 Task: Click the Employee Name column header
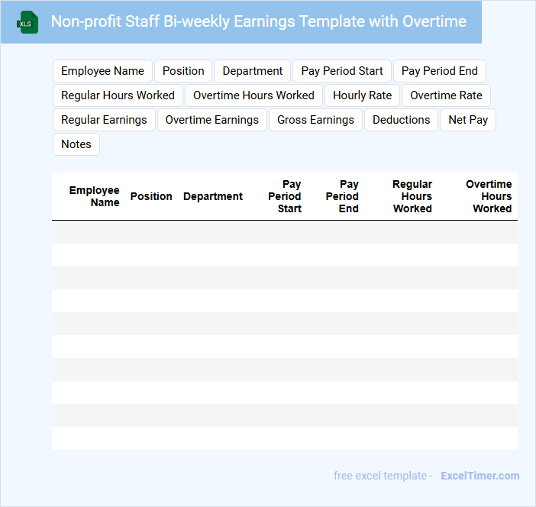pos(95,196)
